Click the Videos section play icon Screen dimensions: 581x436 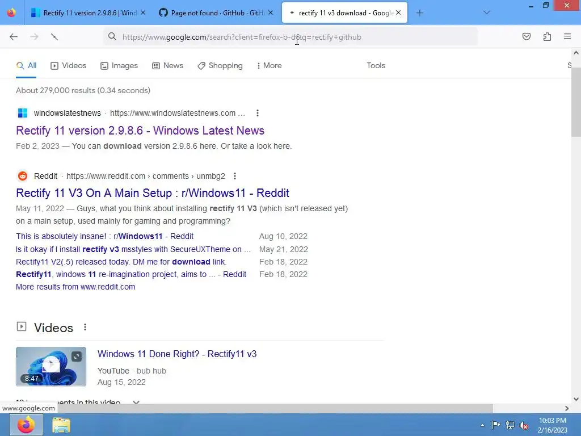click(22, 326)
